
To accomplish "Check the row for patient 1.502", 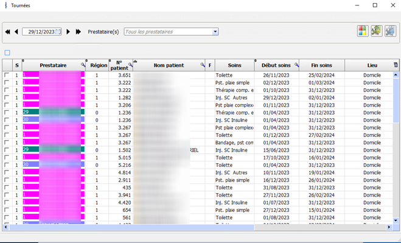I will click(7, 150).
